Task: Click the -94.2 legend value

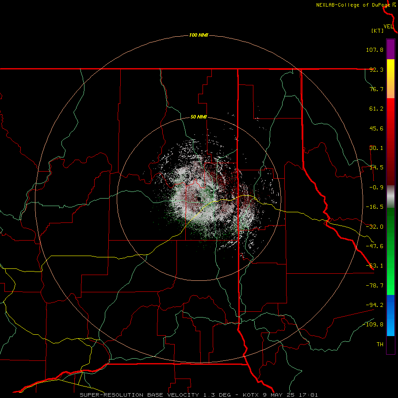Action: click(375, 305)
